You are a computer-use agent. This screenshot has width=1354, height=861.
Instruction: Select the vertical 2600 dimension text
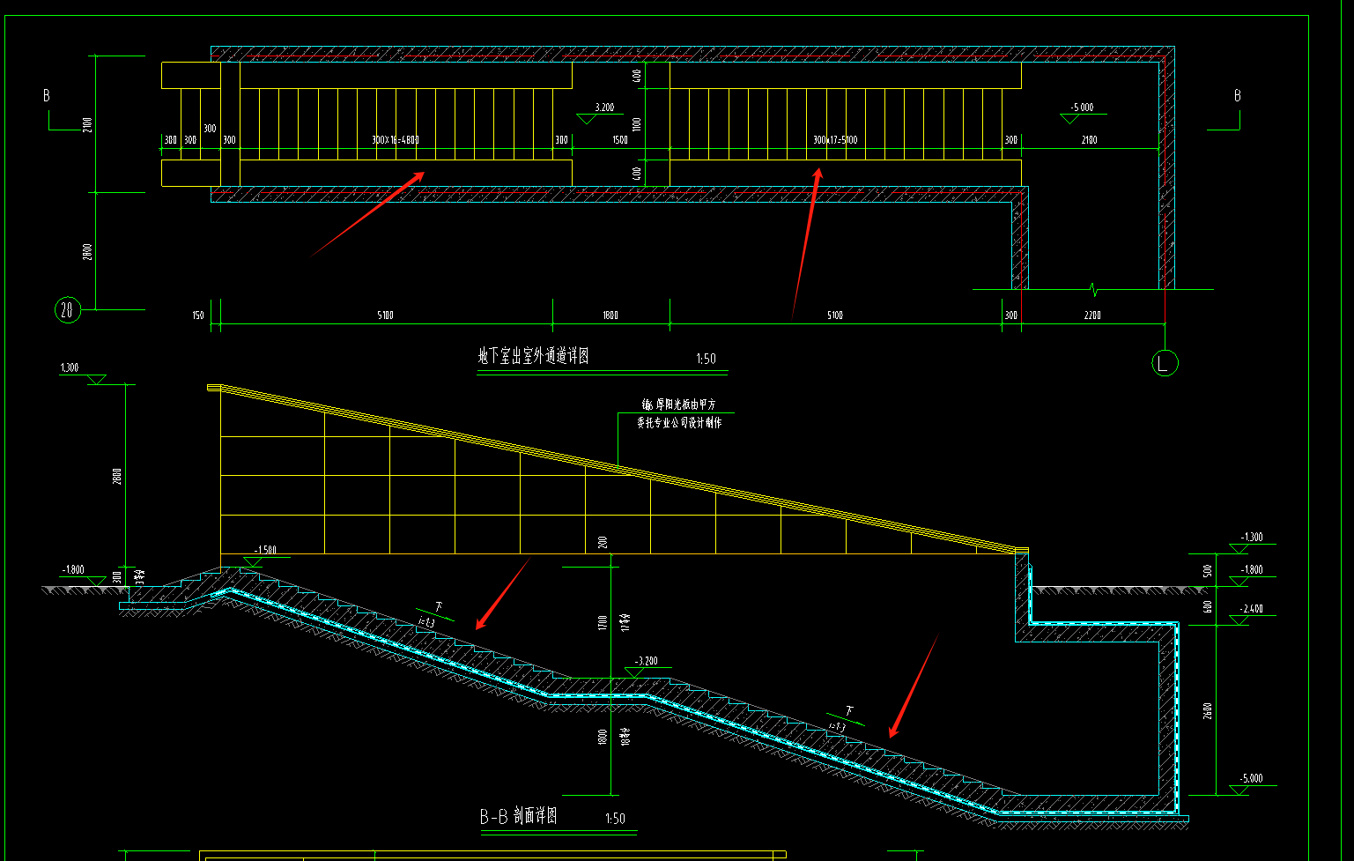[x=1208, y=710]
